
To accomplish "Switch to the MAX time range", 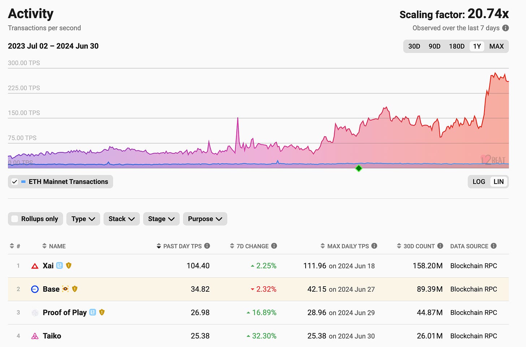I will click(496, 46).
